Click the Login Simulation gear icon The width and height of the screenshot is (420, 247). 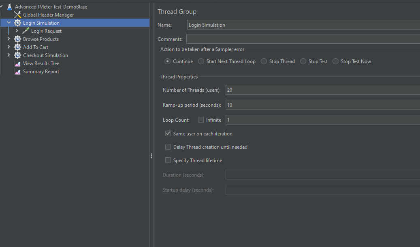(17, 23)
